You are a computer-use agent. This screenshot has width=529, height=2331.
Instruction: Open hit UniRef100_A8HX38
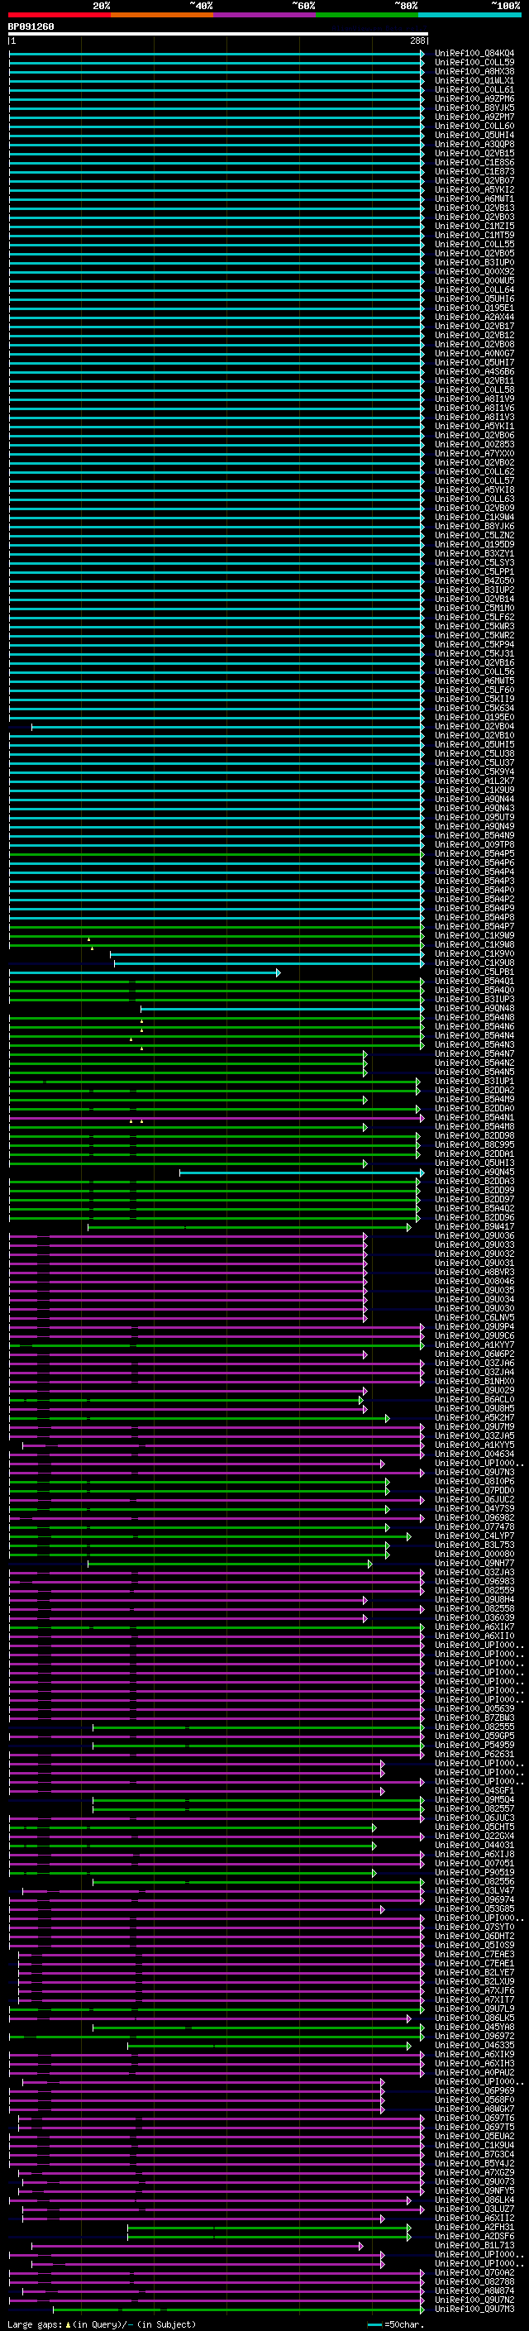tap(474, 71)
